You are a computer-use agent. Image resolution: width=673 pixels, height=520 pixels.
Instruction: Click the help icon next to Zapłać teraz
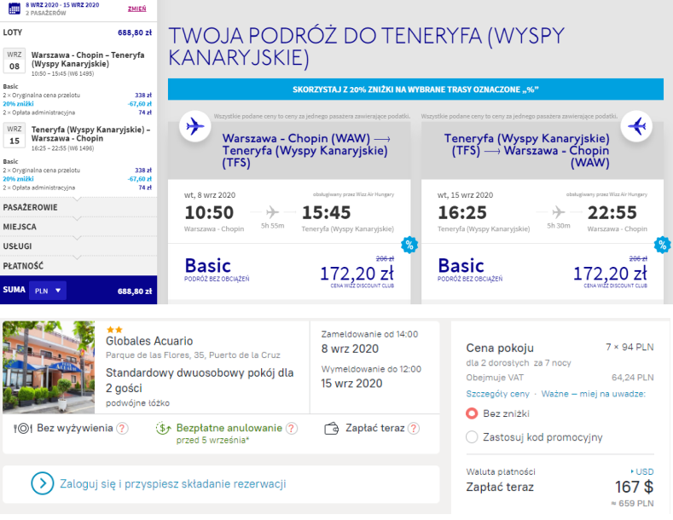(416, 428)
